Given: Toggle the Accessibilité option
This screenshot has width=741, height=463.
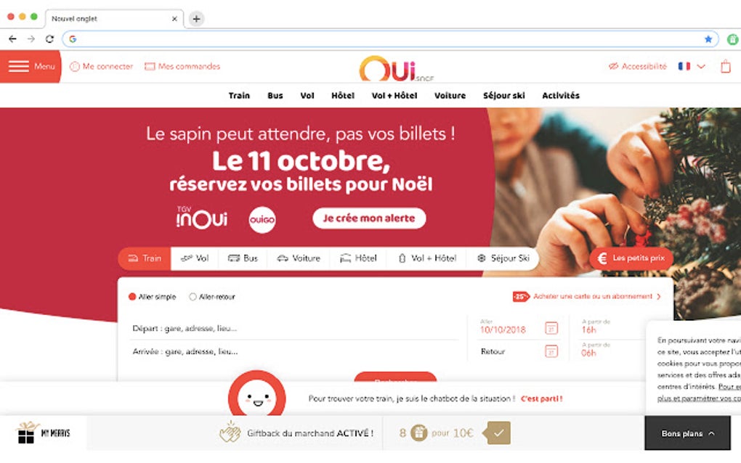Looking at the screenshot, I should coord(638,67).
